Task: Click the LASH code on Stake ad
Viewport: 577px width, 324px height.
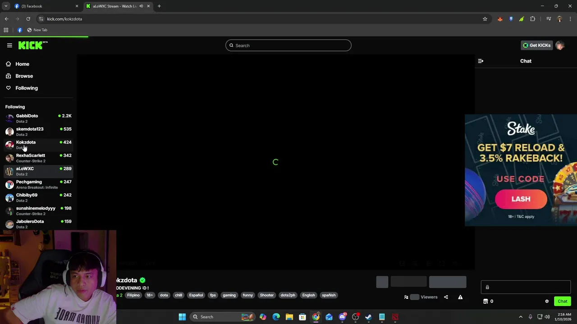Action: tap(521, 199)
